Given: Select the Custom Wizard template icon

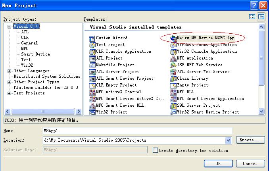Looking at the screenshot, I should [x=92, y=38].
